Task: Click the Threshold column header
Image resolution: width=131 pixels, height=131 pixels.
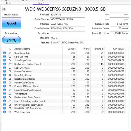Action: point(98,49)
